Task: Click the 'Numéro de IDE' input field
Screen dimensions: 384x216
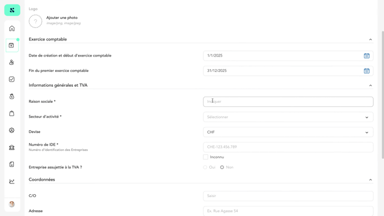Action: pyautogui.click(x=288, y=147)
